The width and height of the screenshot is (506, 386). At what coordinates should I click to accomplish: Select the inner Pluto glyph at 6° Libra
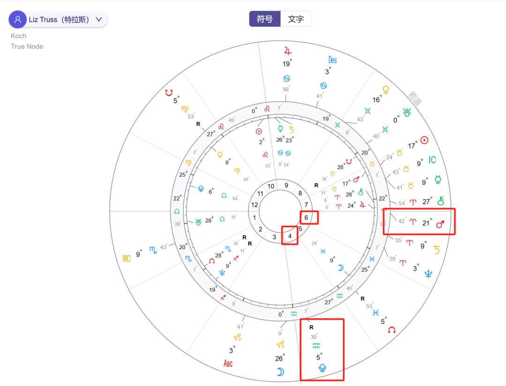(201, 188)
